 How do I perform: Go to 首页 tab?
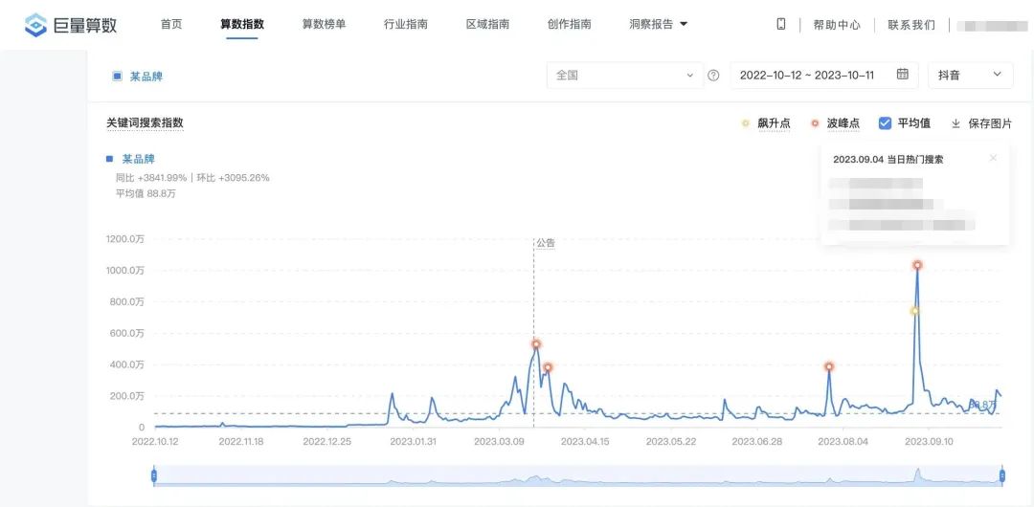coord(170,25)
